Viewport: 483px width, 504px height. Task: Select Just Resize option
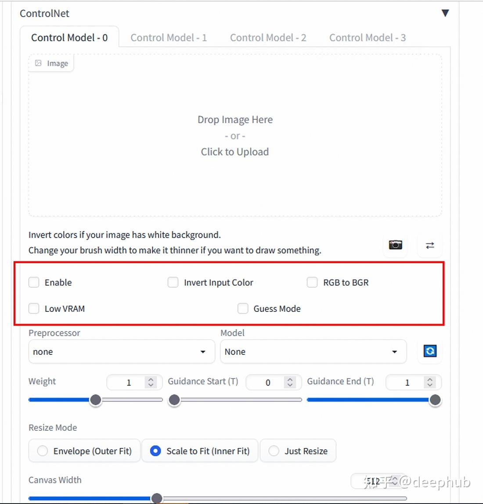(298, 450)
